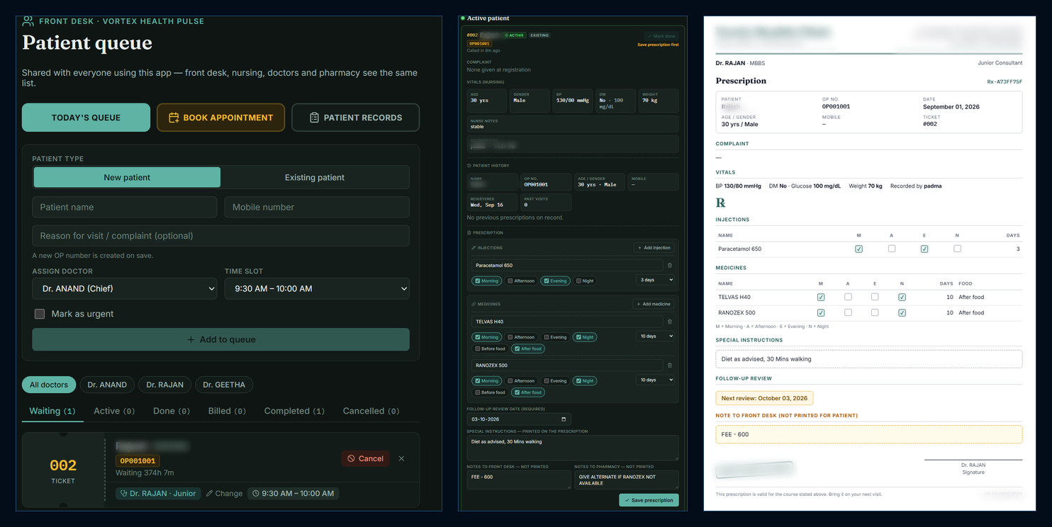Click the stethoscope icon beside Dr. RAJAN · Junior

pos(123,493)
